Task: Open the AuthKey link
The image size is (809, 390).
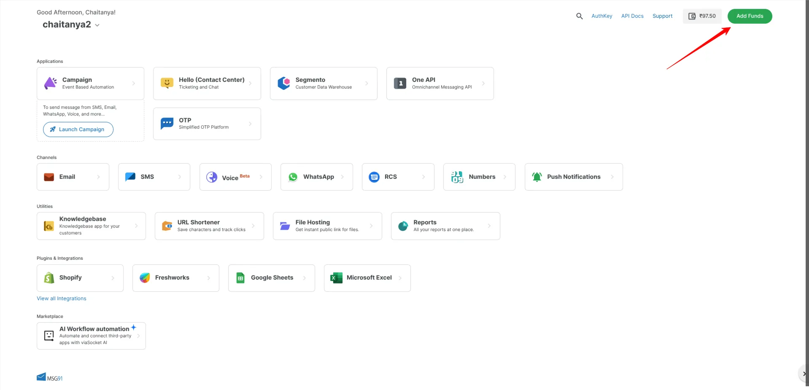Action: [x=602, y=16]
